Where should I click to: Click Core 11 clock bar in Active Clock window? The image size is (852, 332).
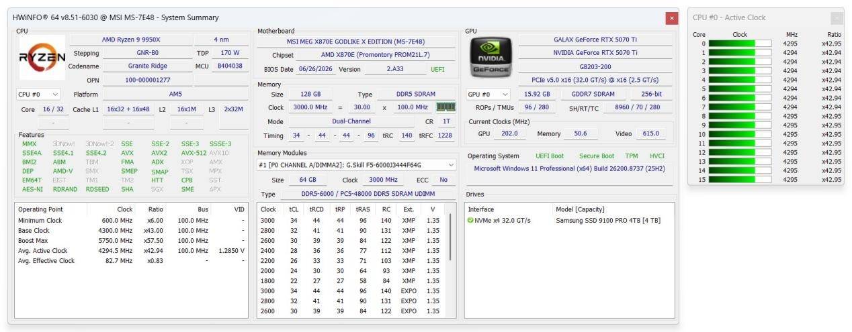(x=740, y=144)
